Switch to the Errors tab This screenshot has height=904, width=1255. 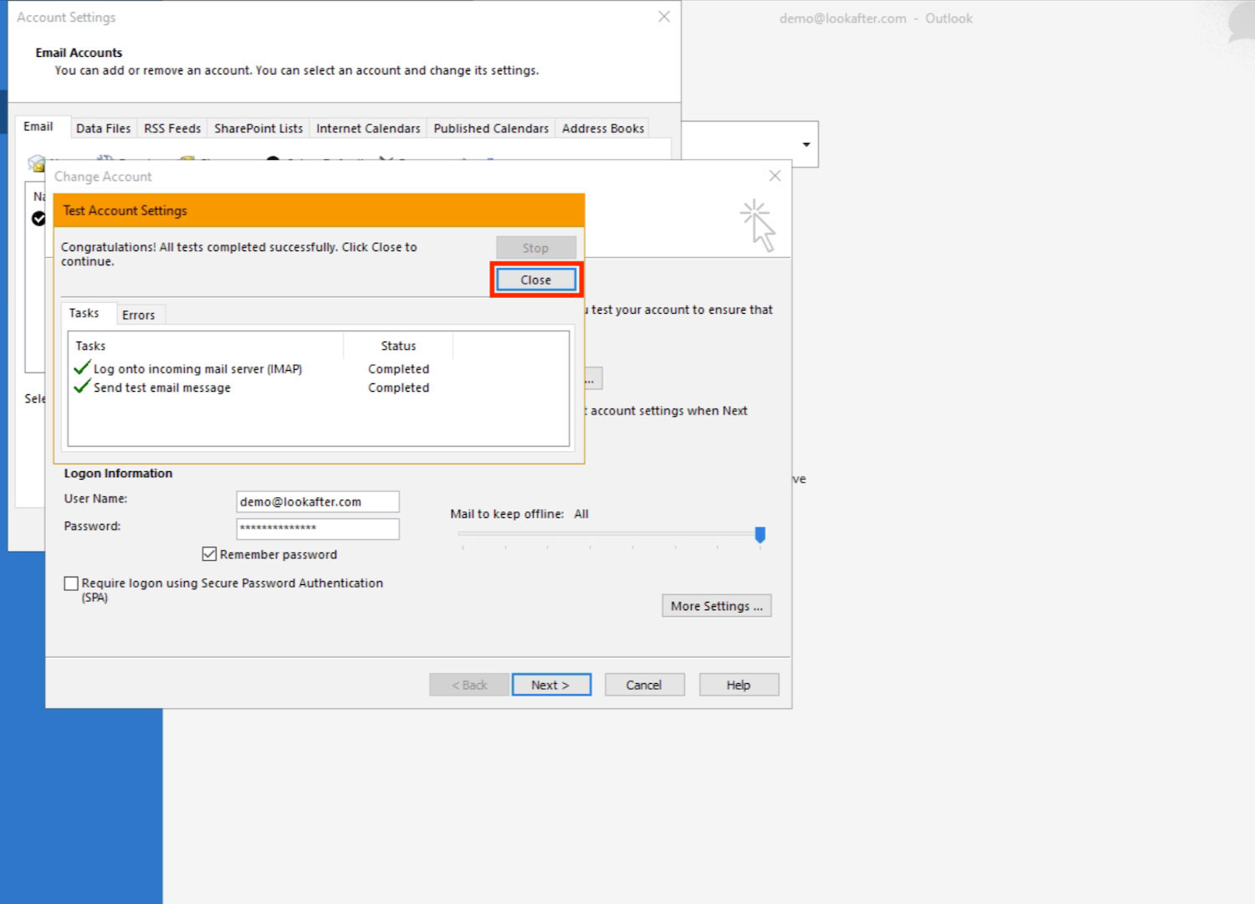point(139,315)
